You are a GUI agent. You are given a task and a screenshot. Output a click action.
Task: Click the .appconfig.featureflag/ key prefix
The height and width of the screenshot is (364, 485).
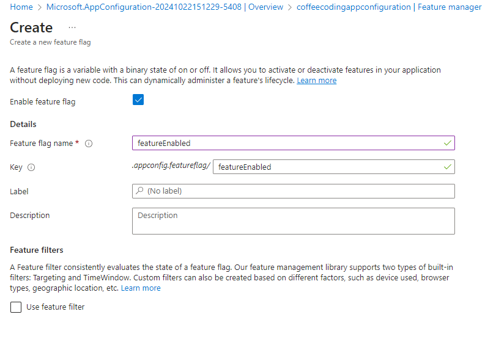pyautogui.click(x=171, y=166)
